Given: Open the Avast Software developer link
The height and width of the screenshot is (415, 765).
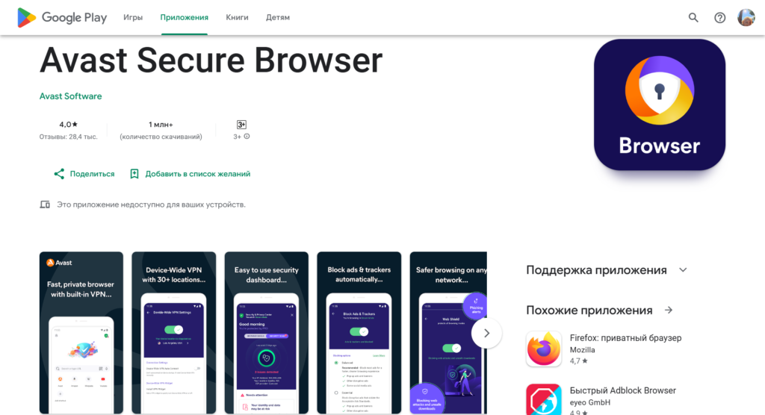Looking at the screenshot, I should click(71, 96).
